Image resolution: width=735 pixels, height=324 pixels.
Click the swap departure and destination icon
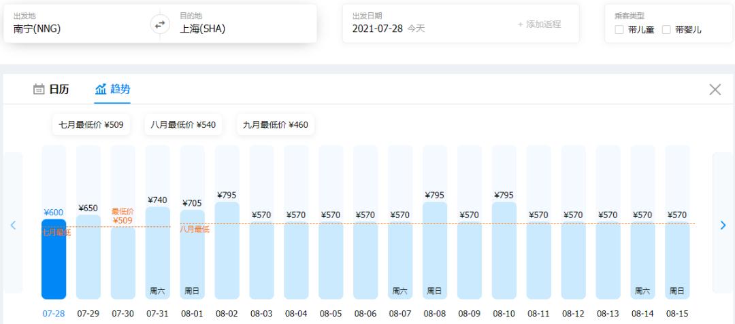point(160,24)
